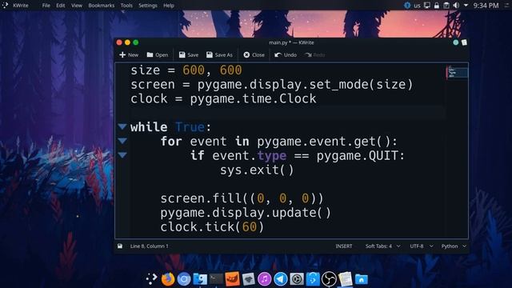
Task: Click the 'clock = pygame.time.Clock' line
Action: pyautogui.click(x=223, y=98)
